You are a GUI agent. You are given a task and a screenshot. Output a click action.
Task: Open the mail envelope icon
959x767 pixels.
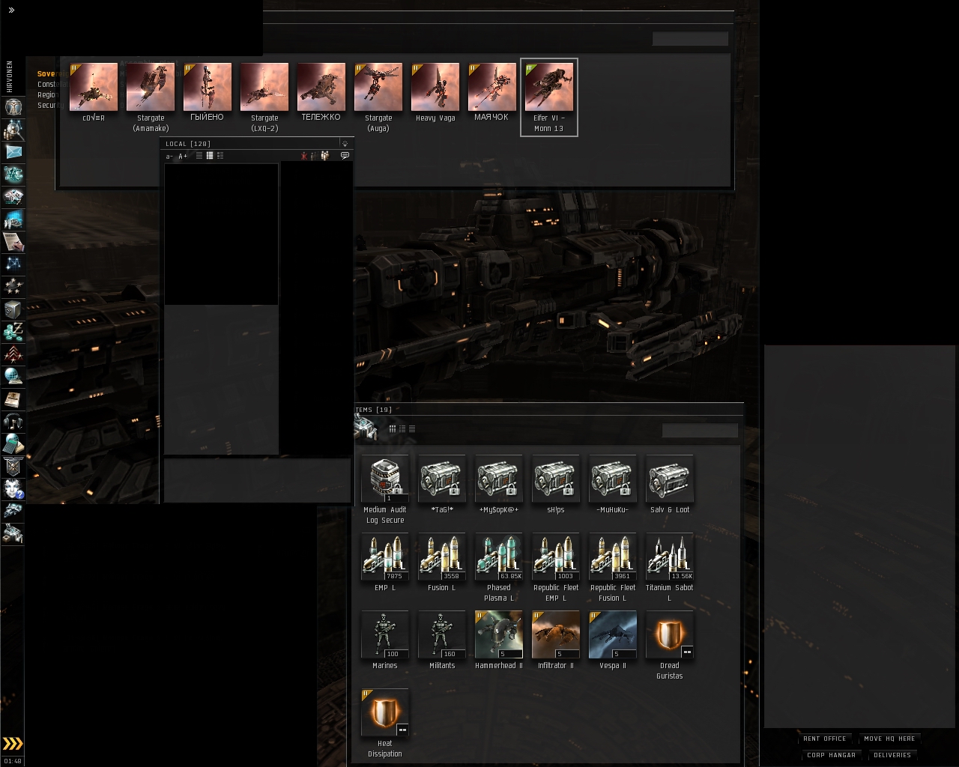[13, 152]
